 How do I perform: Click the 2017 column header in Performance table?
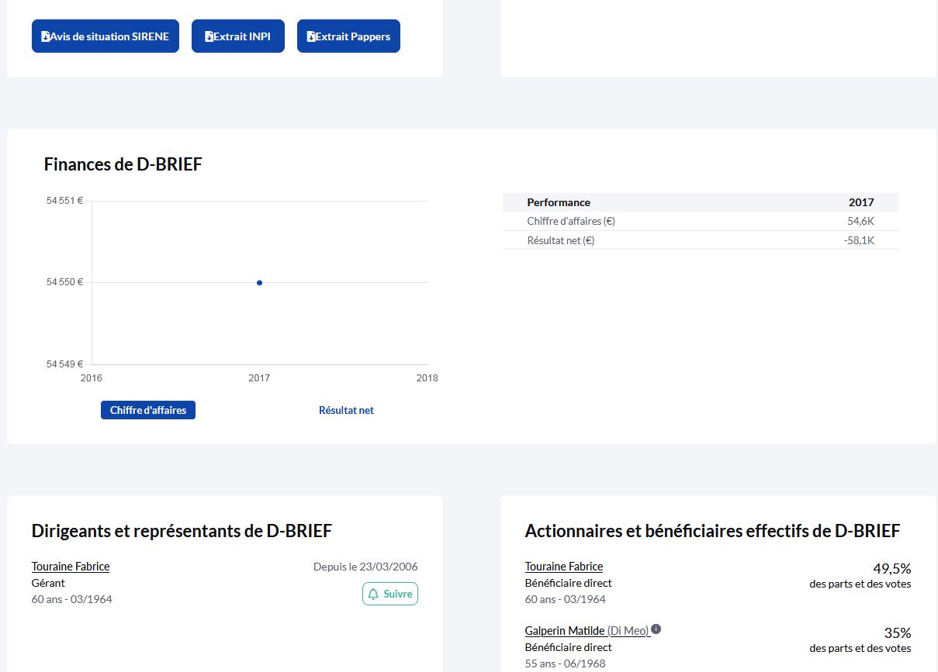tap(861, 202)
